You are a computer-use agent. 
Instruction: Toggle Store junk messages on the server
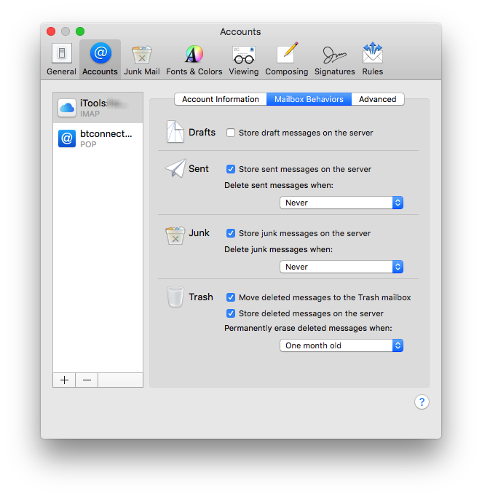[x=231, y=233]
